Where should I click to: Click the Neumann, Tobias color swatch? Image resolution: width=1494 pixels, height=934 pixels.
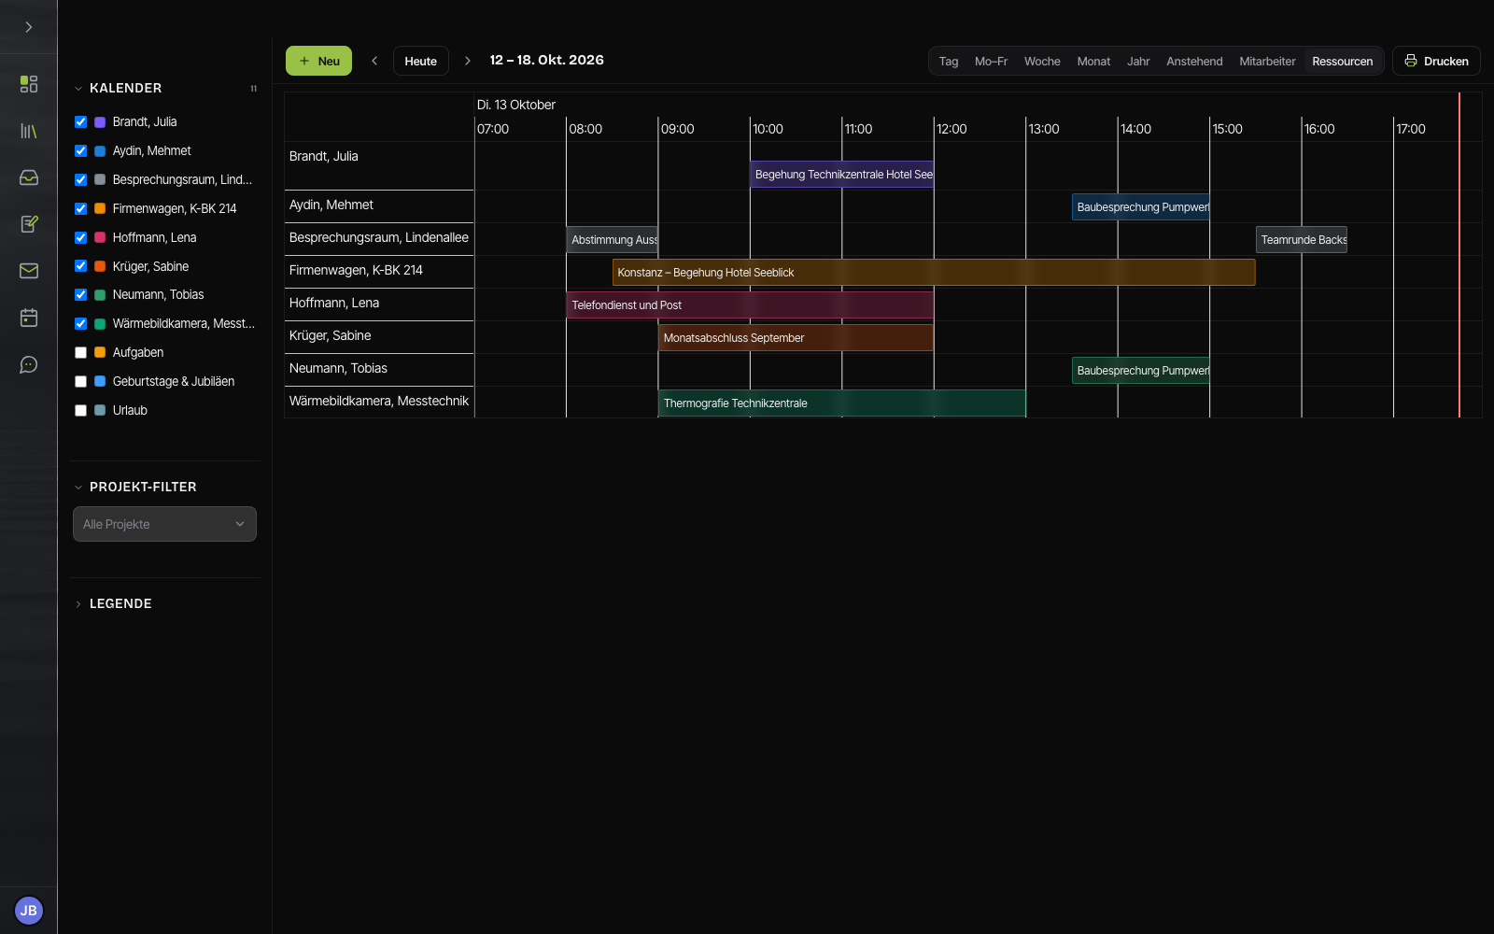pos(100,294)
